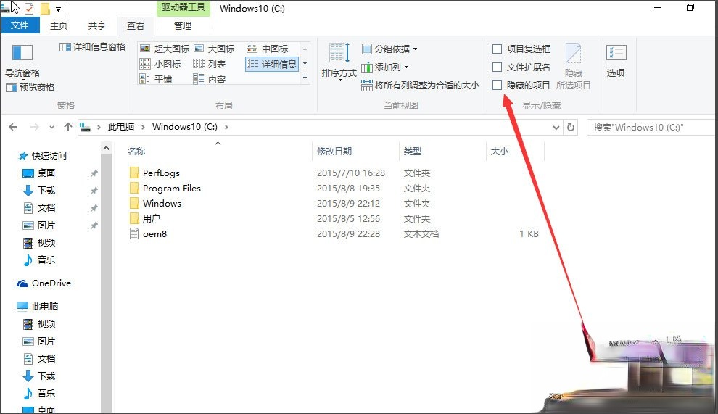Open pinned Documents (文档) under Quick access

point(39,208)
